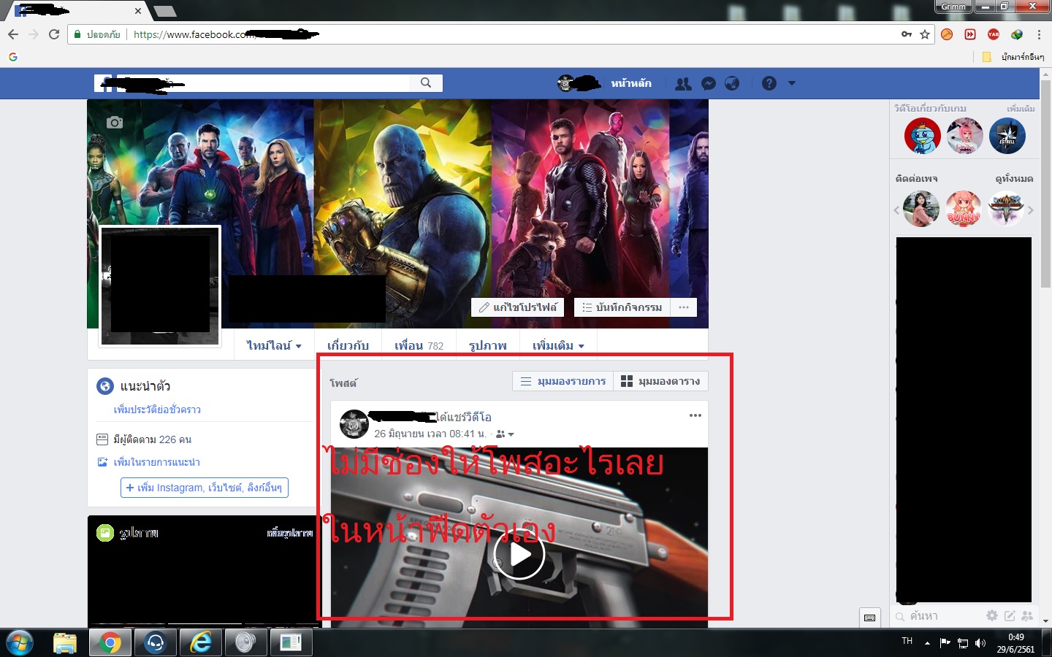Bookmark this page with the star icon
The height and width of the screenshot is (657, 1052).
point(925,34)
